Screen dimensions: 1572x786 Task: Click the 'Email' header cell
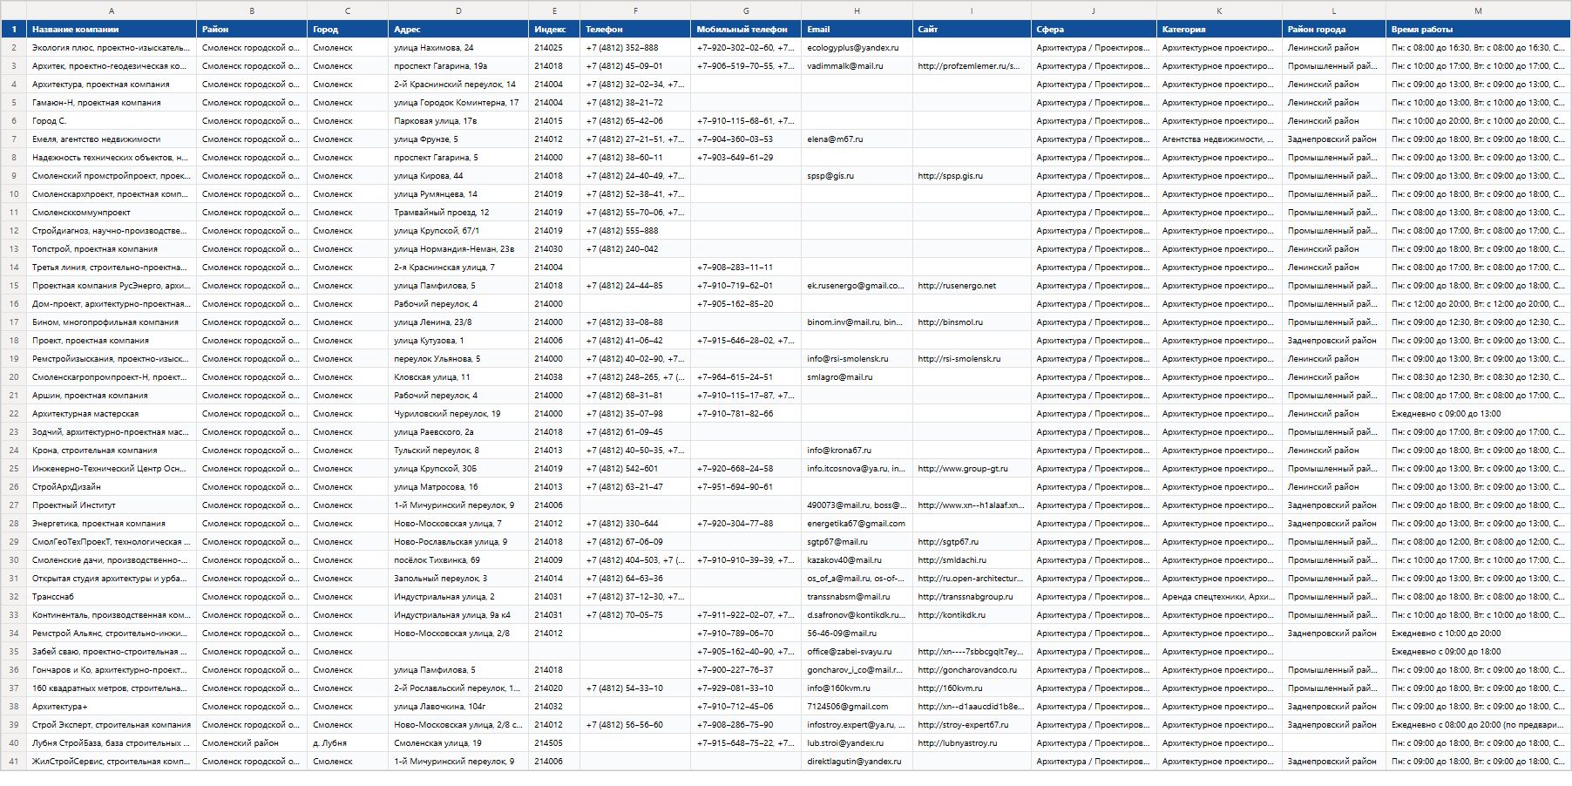point(857,29)
